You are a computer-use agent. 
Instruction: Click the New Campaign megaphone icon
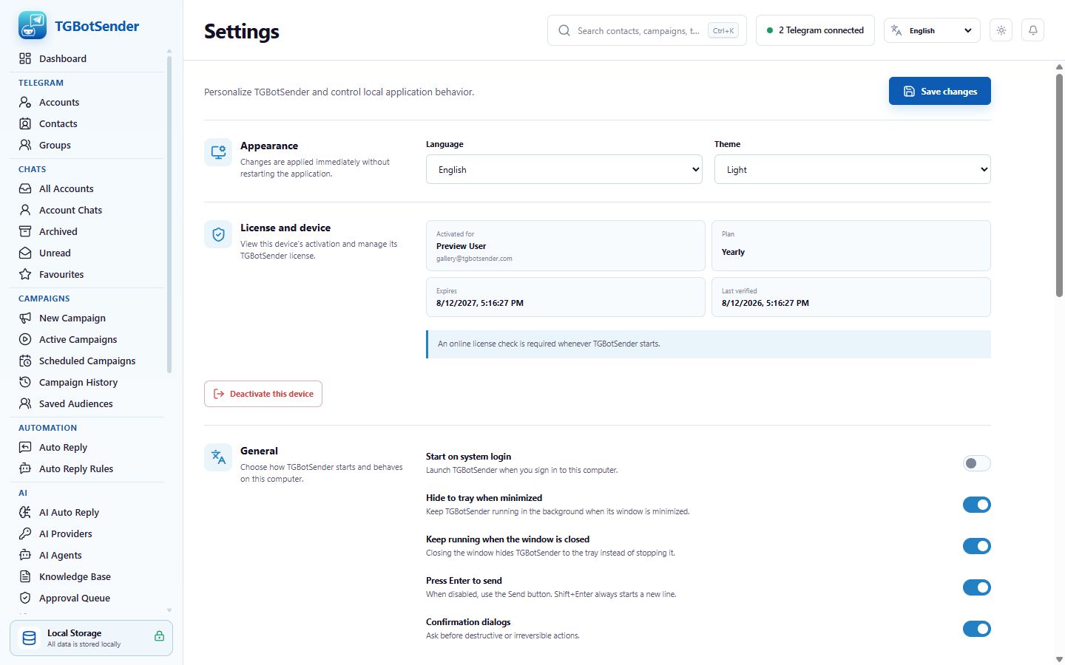[25, 318]
